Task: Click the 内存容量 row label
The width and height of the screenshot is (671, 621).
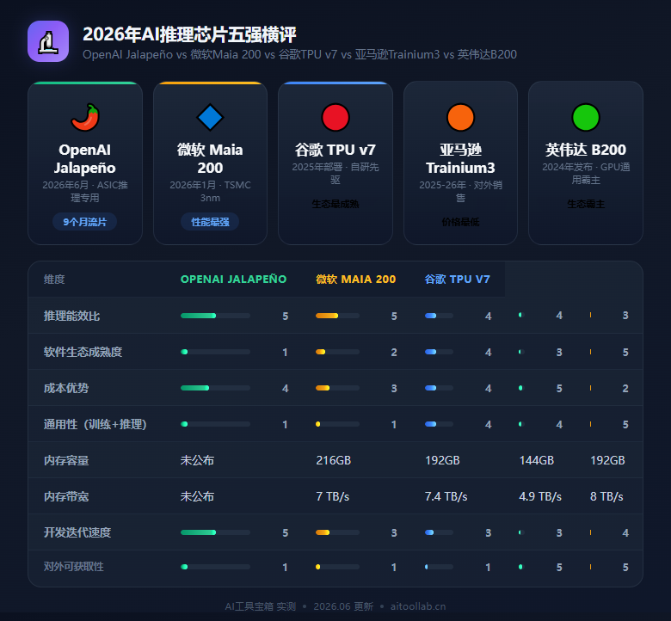Action: (66, 460)
